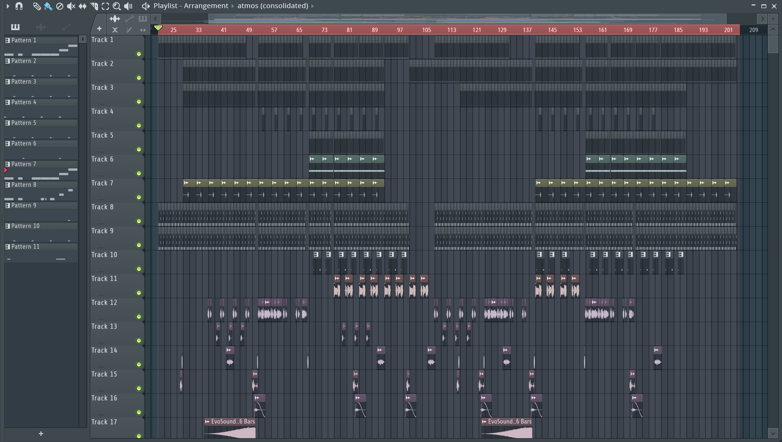Viewport: 782px width, 442px height.
Task: Click the first Track 6 audio clip icon
Action: click(312, 159)
